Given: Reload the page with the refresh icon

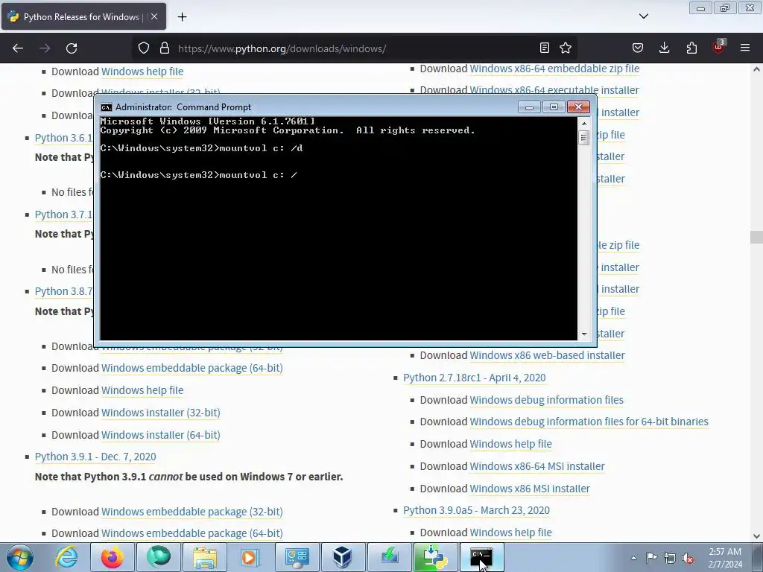Looking at the screenshot, I should (x=72, y=48).
